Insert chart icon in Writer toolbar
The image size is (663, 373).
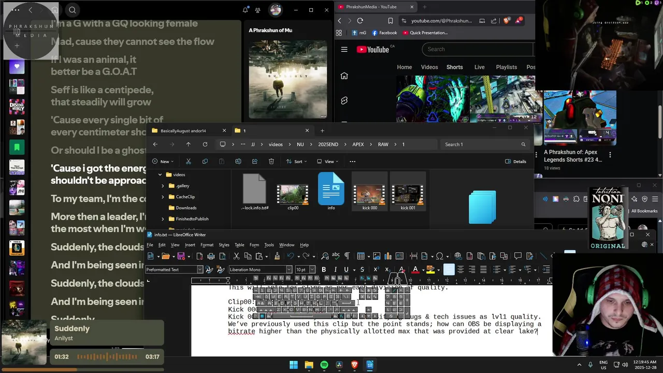[x=388, y=256]
